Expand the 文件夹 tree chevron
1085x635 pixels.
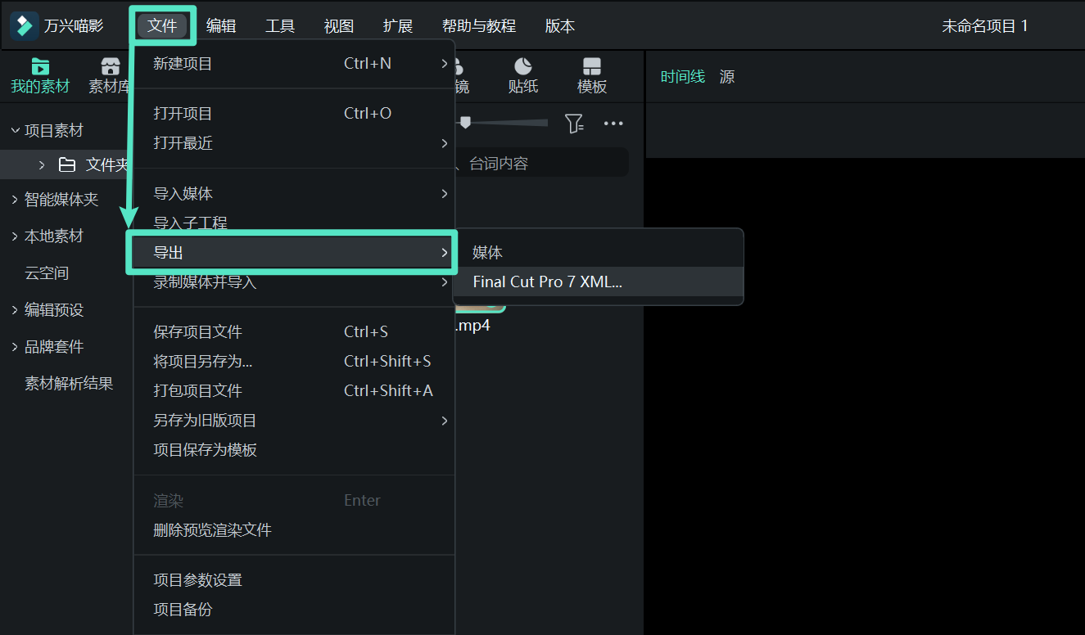[x=42, y=165]
